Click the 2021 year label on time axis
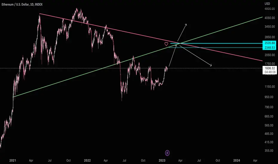This screenshot has width=278, height=164. (13, 160)
